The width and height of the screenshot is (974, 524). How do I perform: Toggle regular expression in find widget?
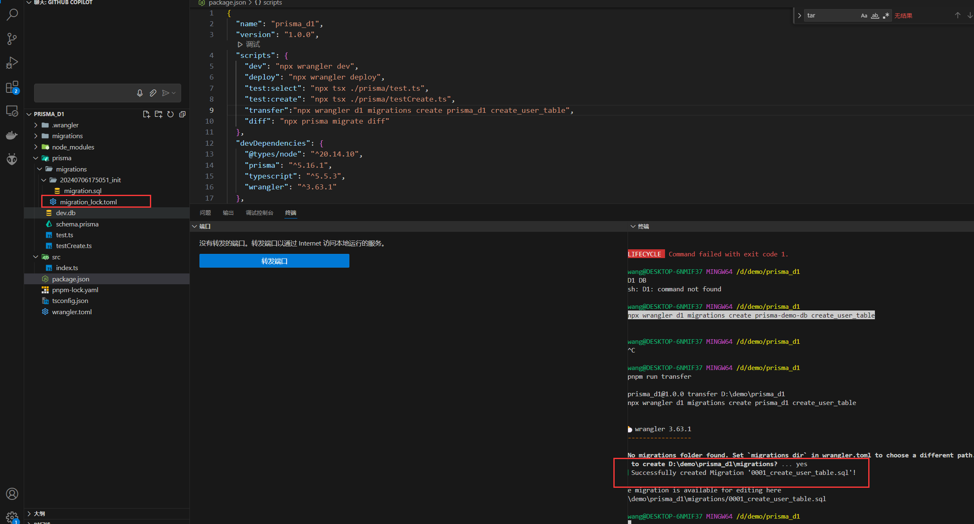point(886,15)
